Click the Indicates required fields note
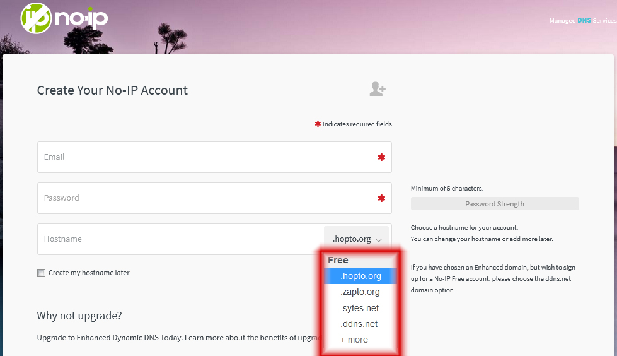Screen dimensions: 617x356 (x=354, y=124)
